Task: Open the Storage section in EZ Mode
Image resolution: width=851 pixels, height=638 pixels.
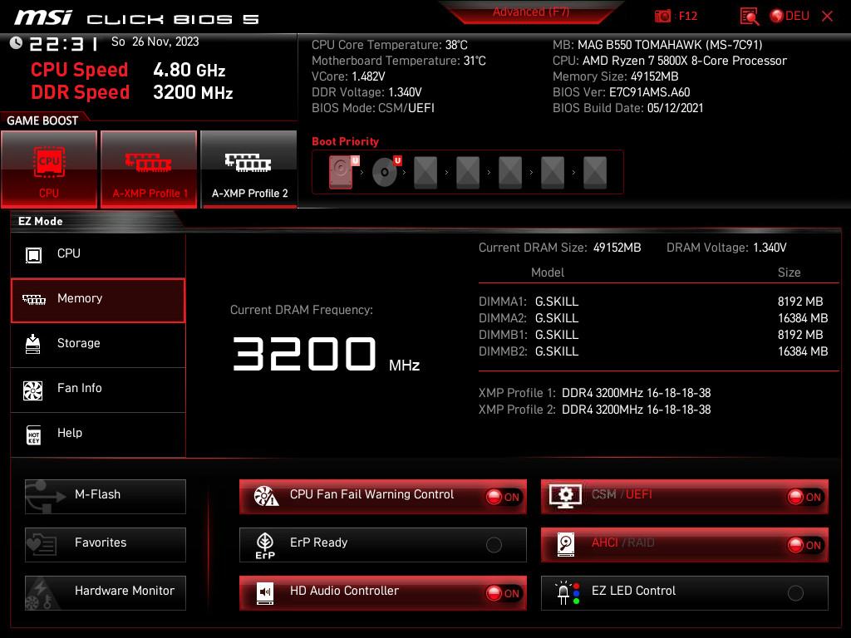Action: coord(98,344)
